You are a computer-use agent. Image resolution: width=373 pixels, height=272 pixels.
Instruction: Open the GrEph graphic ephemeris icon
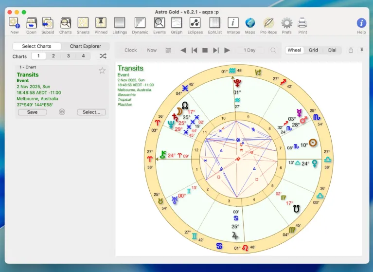177,23
